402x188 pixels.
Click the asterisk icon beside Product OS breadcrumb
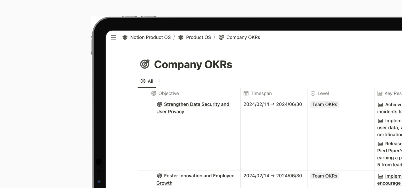(181, 37)
